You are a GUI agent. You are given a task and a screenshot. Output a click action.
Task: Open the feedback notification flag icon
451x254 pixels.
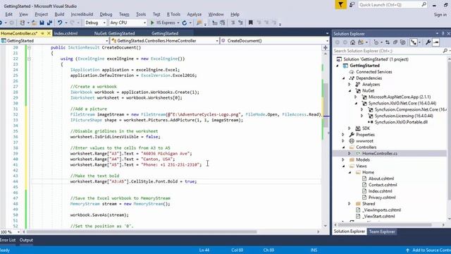pos(340,5)
